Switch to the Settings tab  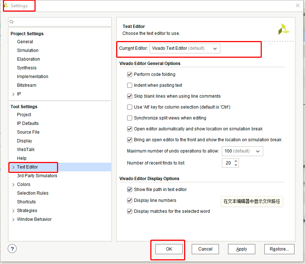pos(19,6)
